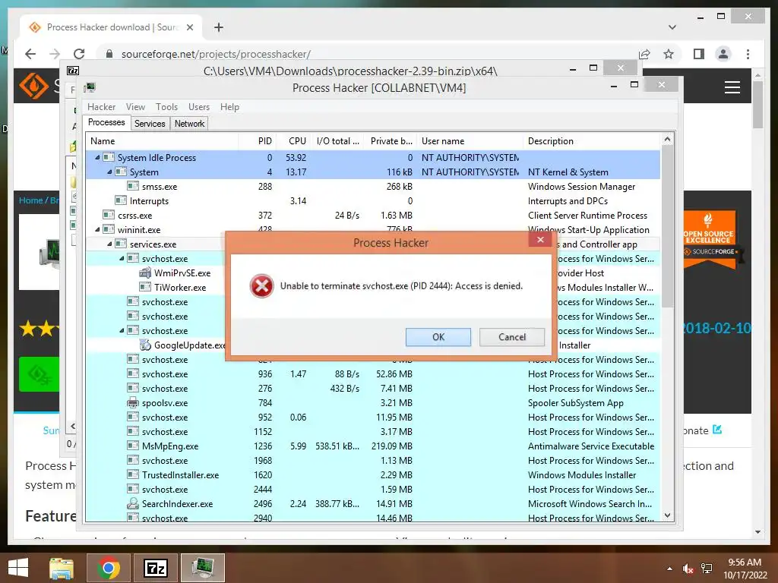The image size is (778, 583).
Task: Open Chrome tab search chevron
Action: [672, 27]
